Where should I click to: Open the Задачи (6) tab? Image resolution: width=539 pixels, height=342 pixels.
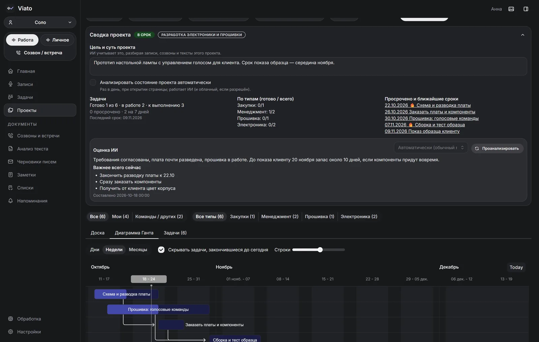(175, 233)
